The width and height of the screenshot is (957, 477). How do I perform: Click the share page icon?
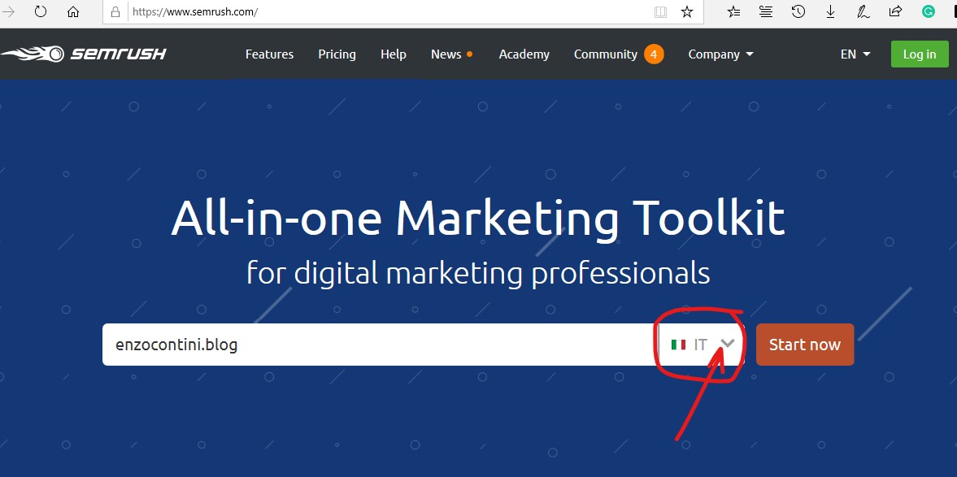click(x=895, y=11)
